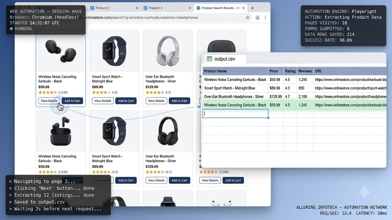Select the URL column header
The width and height of the screenshot is (392, 220).
click(350, 71)
